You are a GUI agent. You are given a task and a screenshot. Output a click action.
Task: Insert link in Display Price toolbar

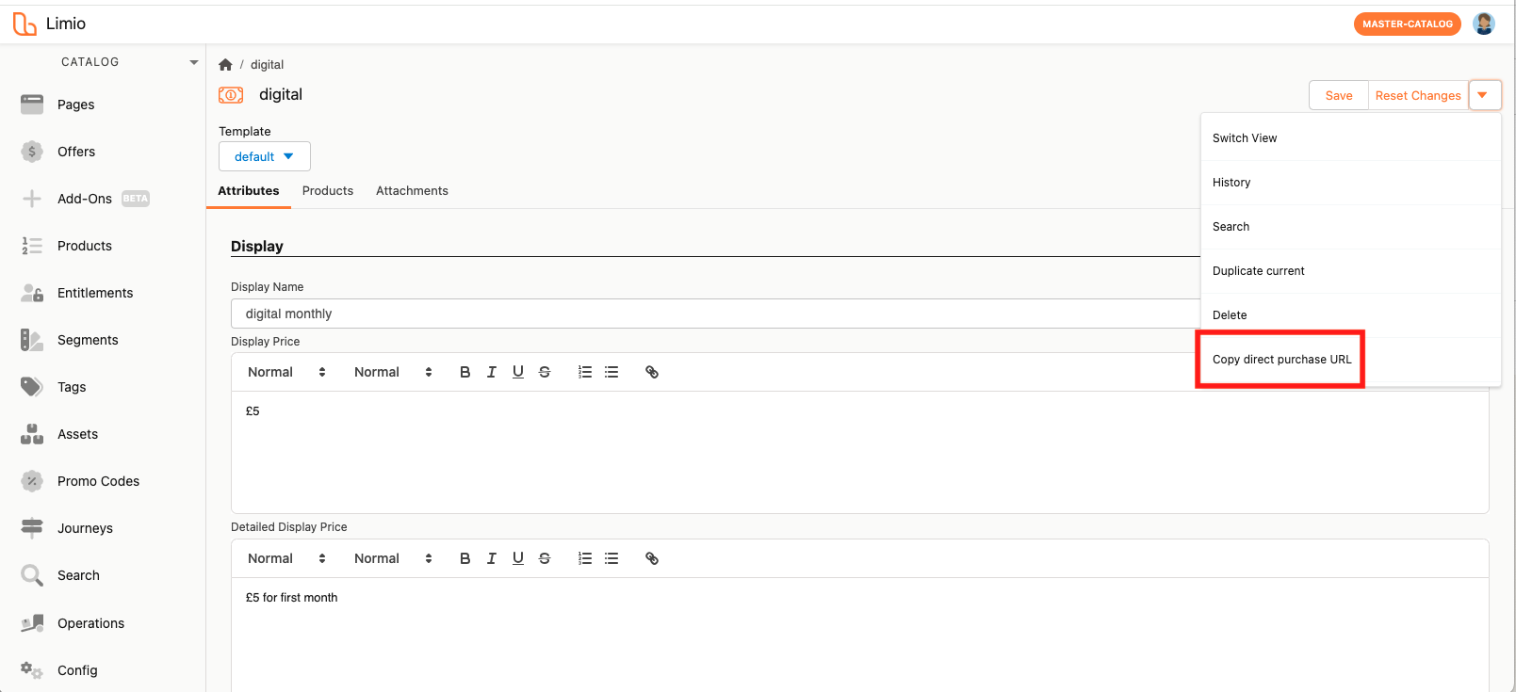651,372
